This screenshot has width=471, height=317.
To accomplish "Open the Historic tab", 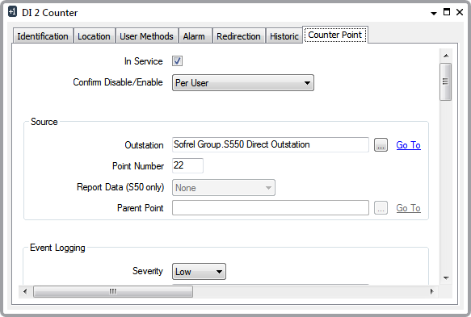I will pyautogui.click(x=284, y=36).
